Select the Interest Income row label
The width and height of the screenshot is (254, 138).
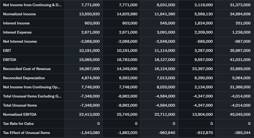tap(16, 23)
